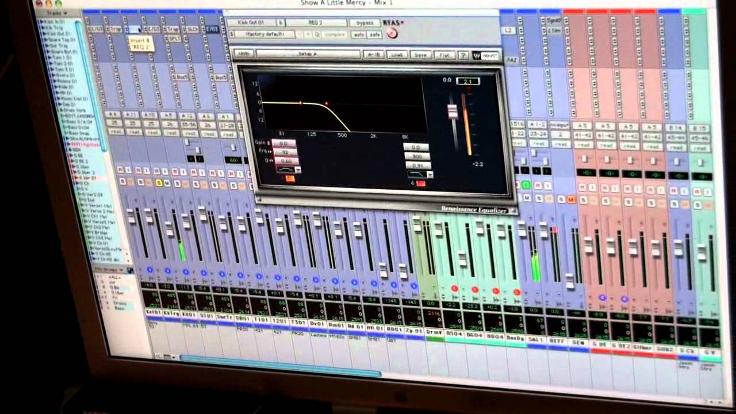Select the left EQ band node on graph
The width and height of the screenshot is (736, 414).
tap(300, 103)
